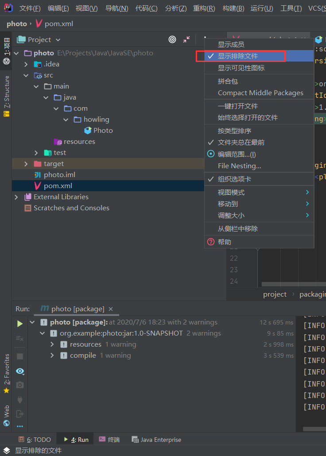The height and width of the screenshot is (456, 326).
Task: Toggle the eye view icon in Run panel
Action: pyautogui.click(x=20, y=371)
